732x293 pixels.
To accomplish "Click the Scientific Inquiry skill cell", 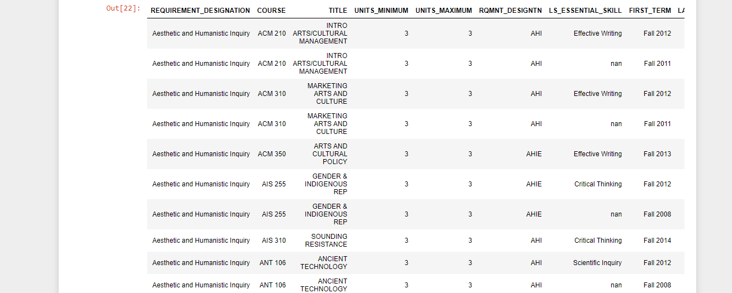I will pyautogui.click(x=597, y=263).
